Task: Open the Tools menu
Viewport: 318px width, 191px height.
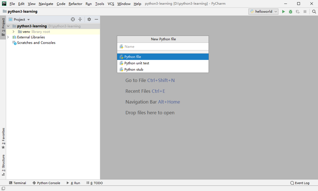Action: (x=100, y=4)
